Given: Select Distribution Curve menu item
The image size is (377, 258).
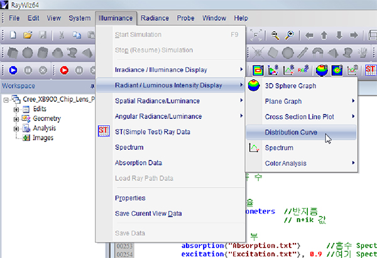Looking at the screenshot, I should (x=290, y=133).
